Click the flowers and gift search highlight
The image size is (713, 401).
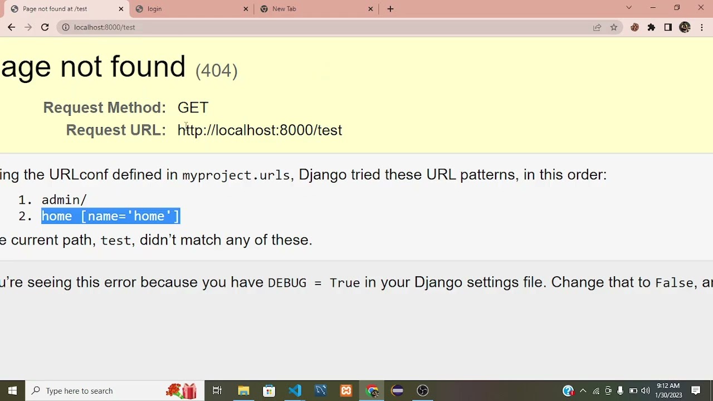(x=182, y=390)
